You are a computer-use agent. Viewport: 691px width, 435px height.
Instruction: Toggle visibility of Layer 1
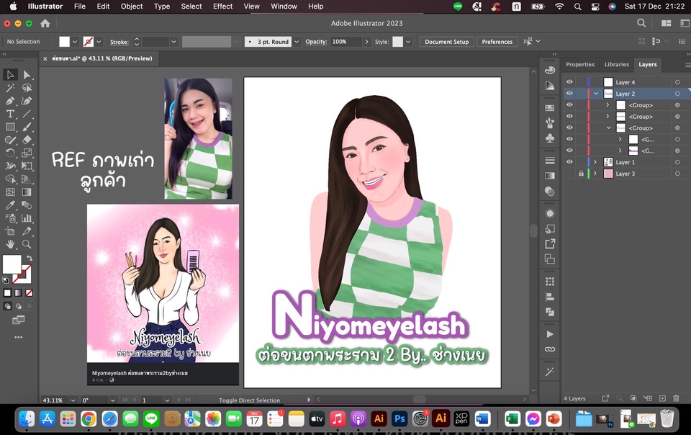pyautogui.click(x=569, y=162)
